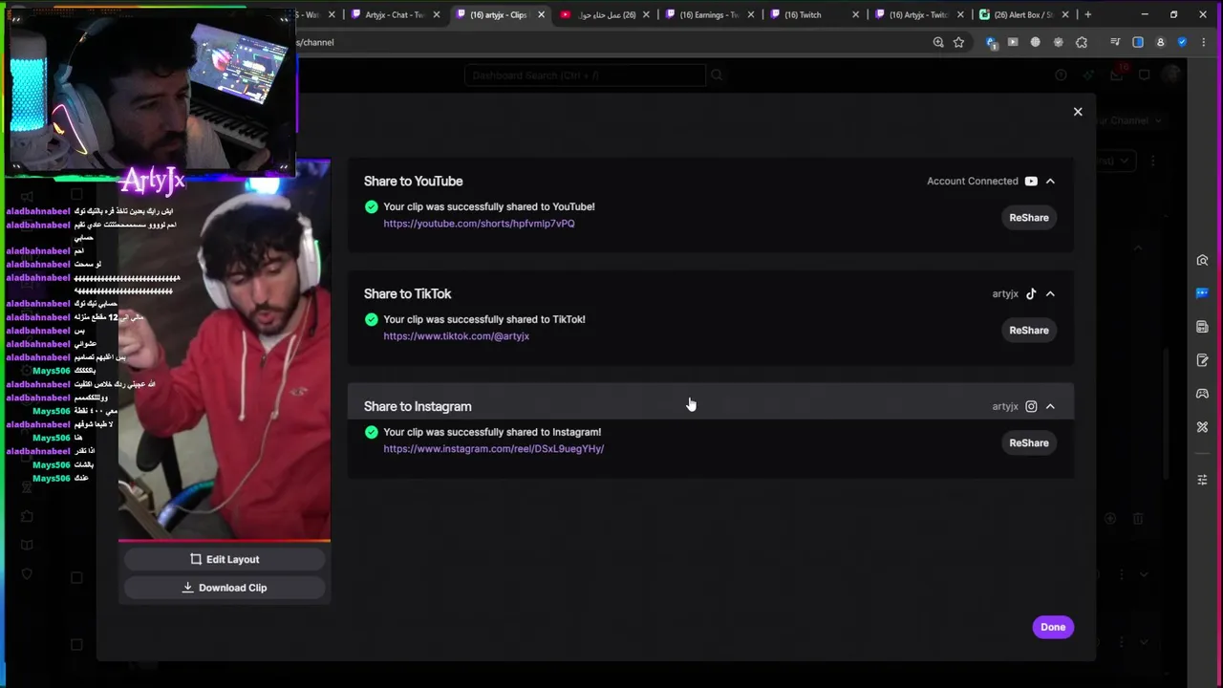1223x688 pixels.
Task: Close the Earnings tab
Action: click(x=751, y=14)
